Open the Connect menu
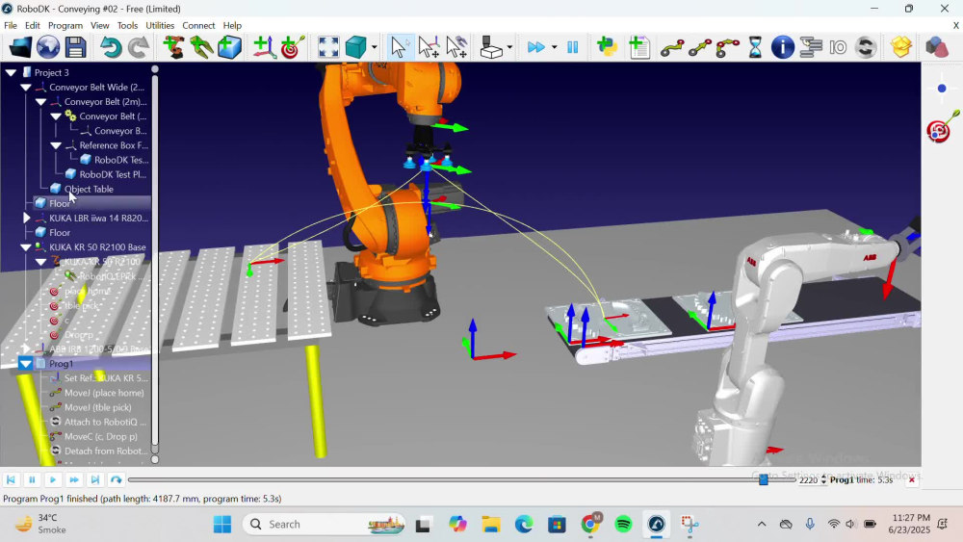 click(x=198, y=25)
